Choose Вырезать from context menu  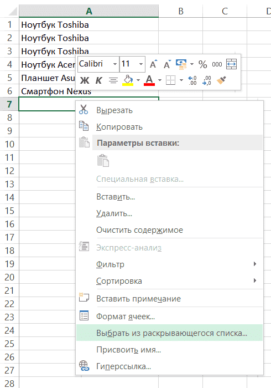[169, 110]
